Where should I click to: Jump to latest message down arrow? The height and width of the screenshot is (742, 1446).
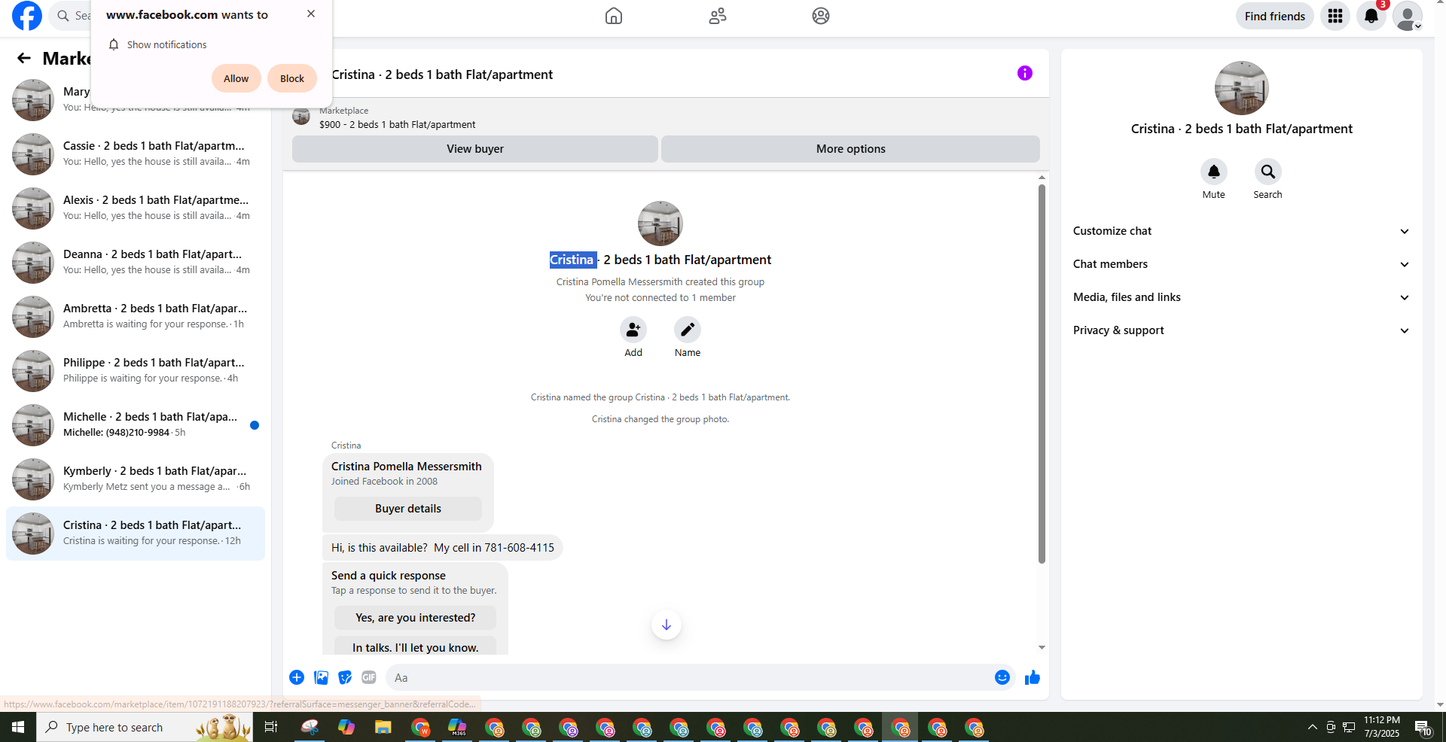667,625
